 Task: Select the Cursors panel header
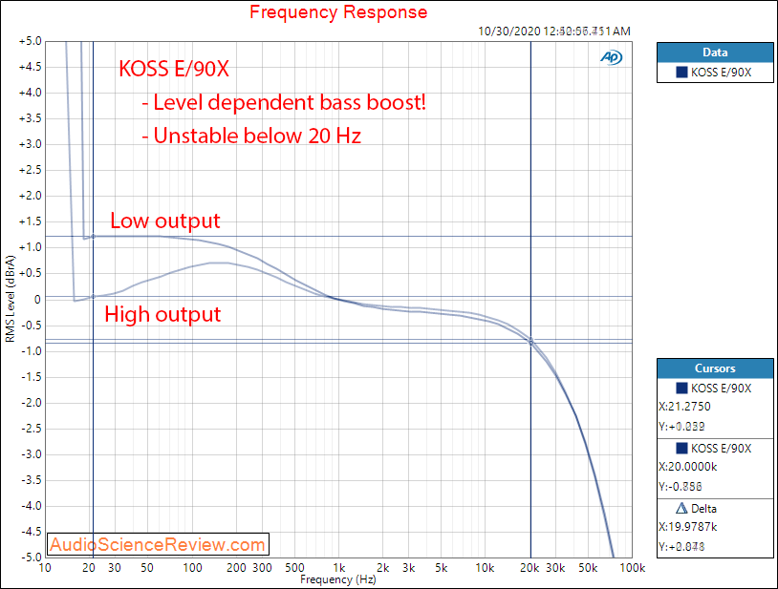click(715, 368)
